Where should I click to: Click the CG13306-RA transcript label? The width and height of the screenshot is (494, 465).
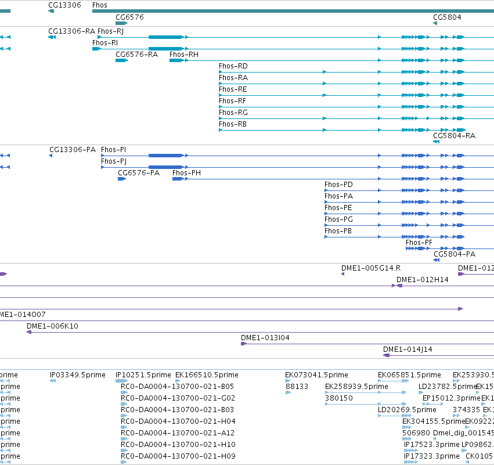71,31
